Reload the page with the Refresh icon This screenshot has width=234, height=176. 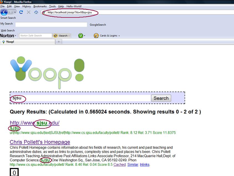coord(21,12)
